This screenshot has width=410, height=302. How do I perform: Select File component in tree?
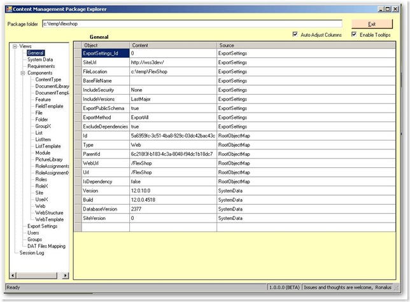pos(39,113)
